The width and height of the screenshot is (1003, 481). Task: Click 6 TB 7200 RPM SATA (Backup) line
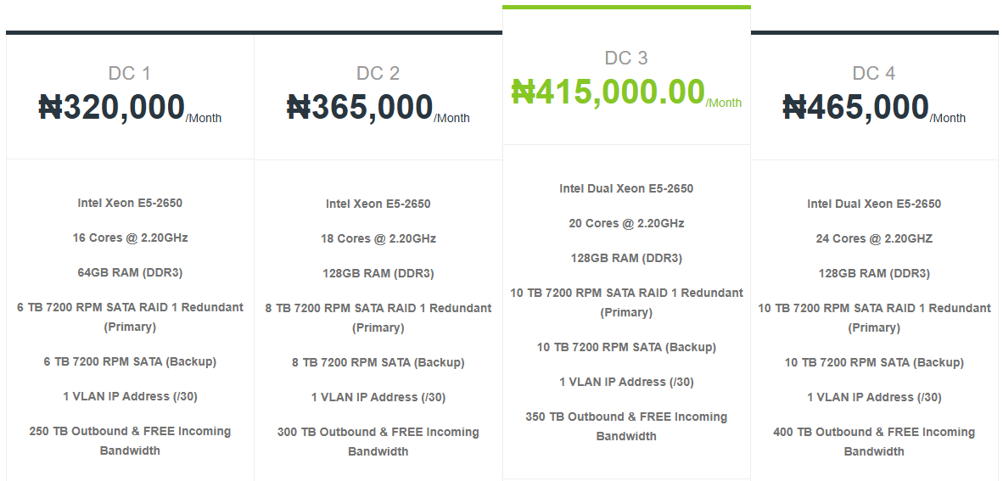tap(130, 361)
